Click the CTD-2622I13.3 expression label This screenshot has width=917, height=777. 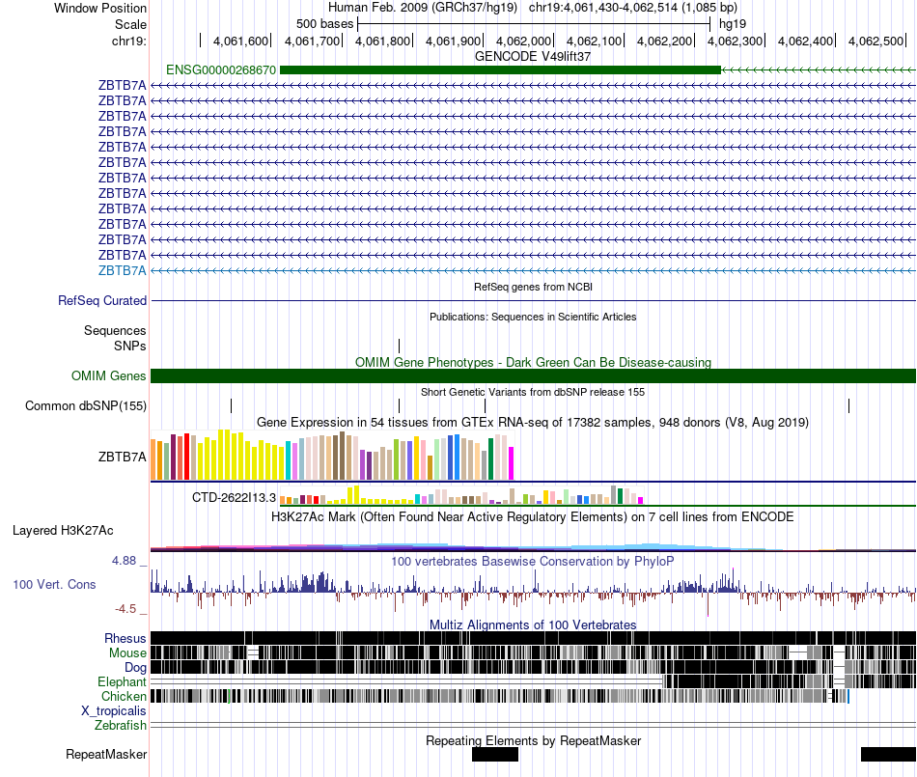tap(234, 497)
